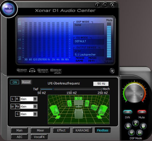Image resolution: width=152 pixels, height=141 pixels.
Task: Switch to the Mixer tab
Action: pyautogui.click(x=40, y=130)
